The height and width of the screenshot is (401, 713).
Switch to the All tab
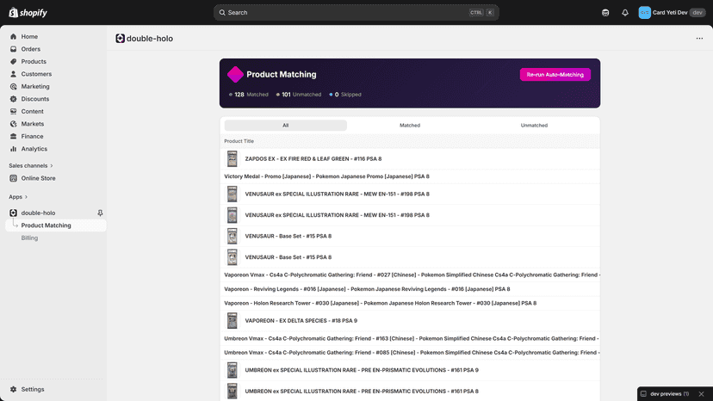286,126
